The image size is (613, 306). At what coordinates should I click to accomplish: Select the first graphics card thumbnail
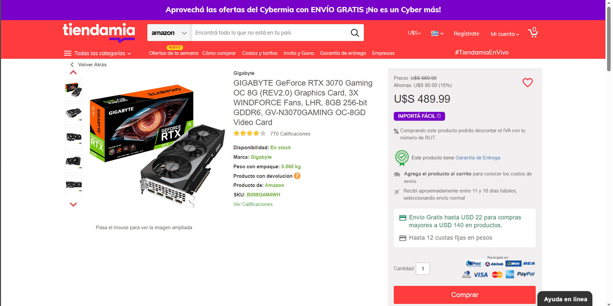pos(73,90)
